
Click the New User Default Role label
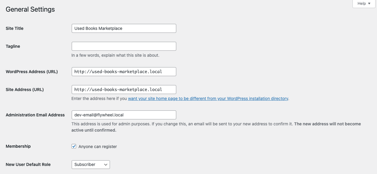click(x=28, y=164)
